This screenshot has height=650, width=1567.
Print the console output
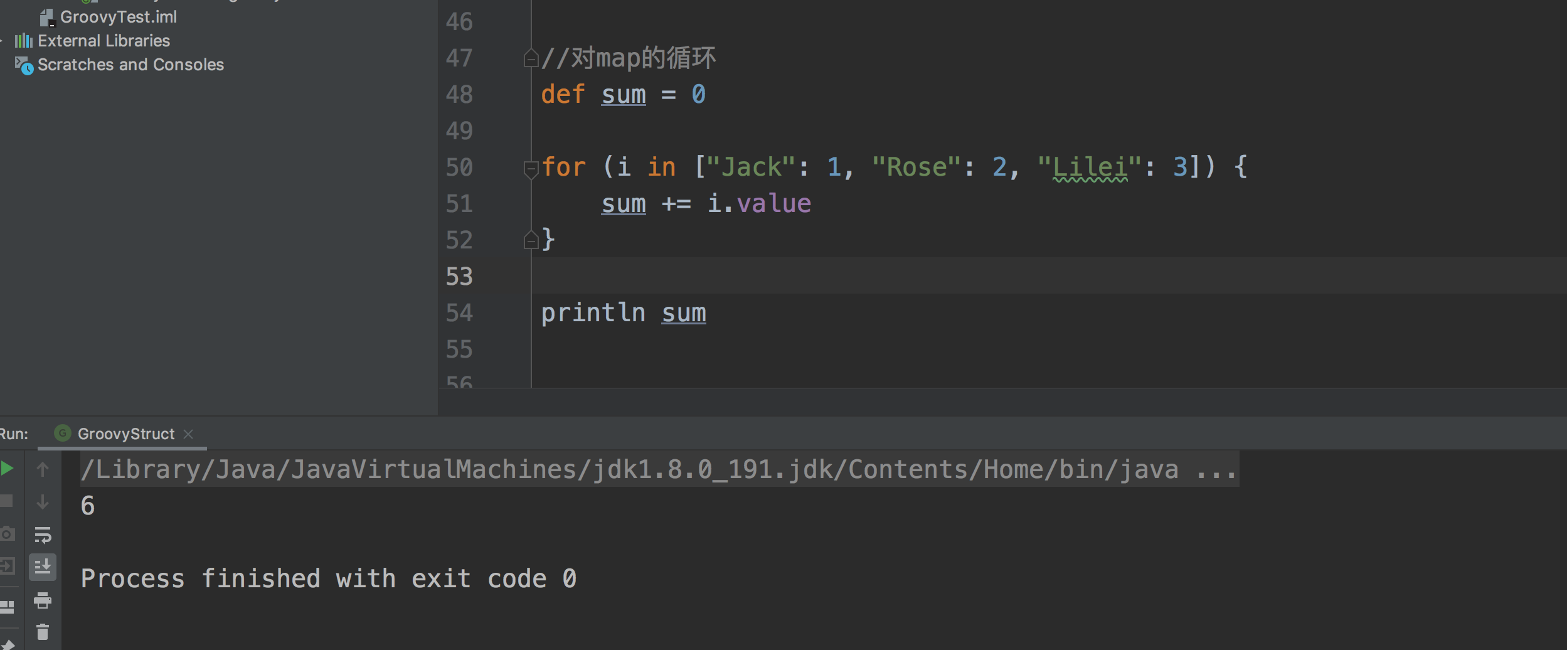pyautogui.click(x=43, y=600)
